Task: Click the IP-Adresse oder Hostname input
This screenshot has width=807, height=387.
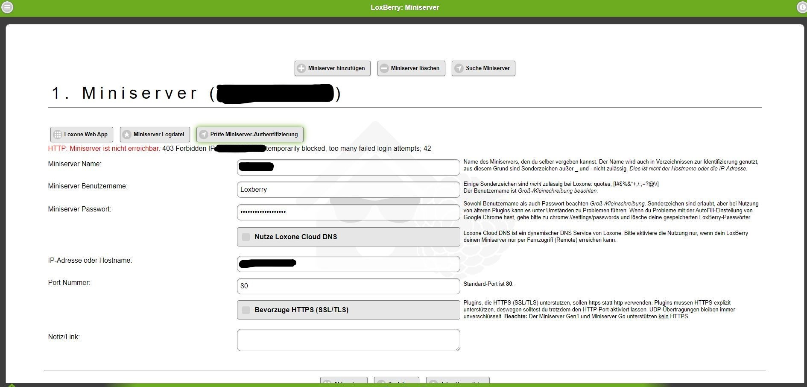Action: point(348,264)
